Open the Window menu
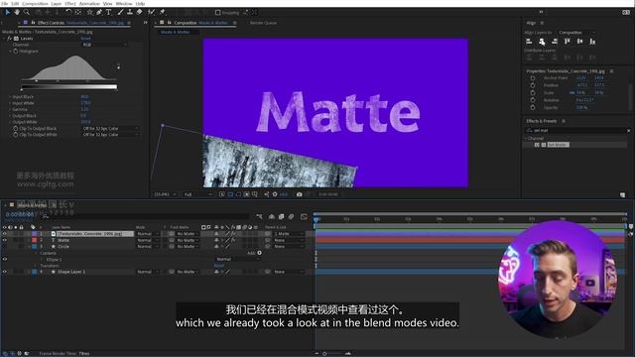The image size is (635, 357). pos(124,3)
